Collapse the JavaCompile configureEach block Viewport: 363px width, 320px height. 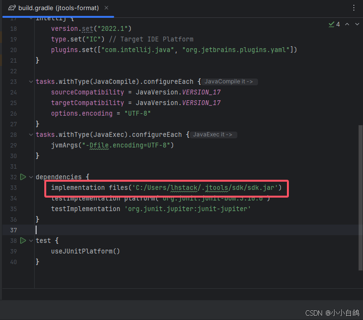pyautogui.click(x=31, y=81)
